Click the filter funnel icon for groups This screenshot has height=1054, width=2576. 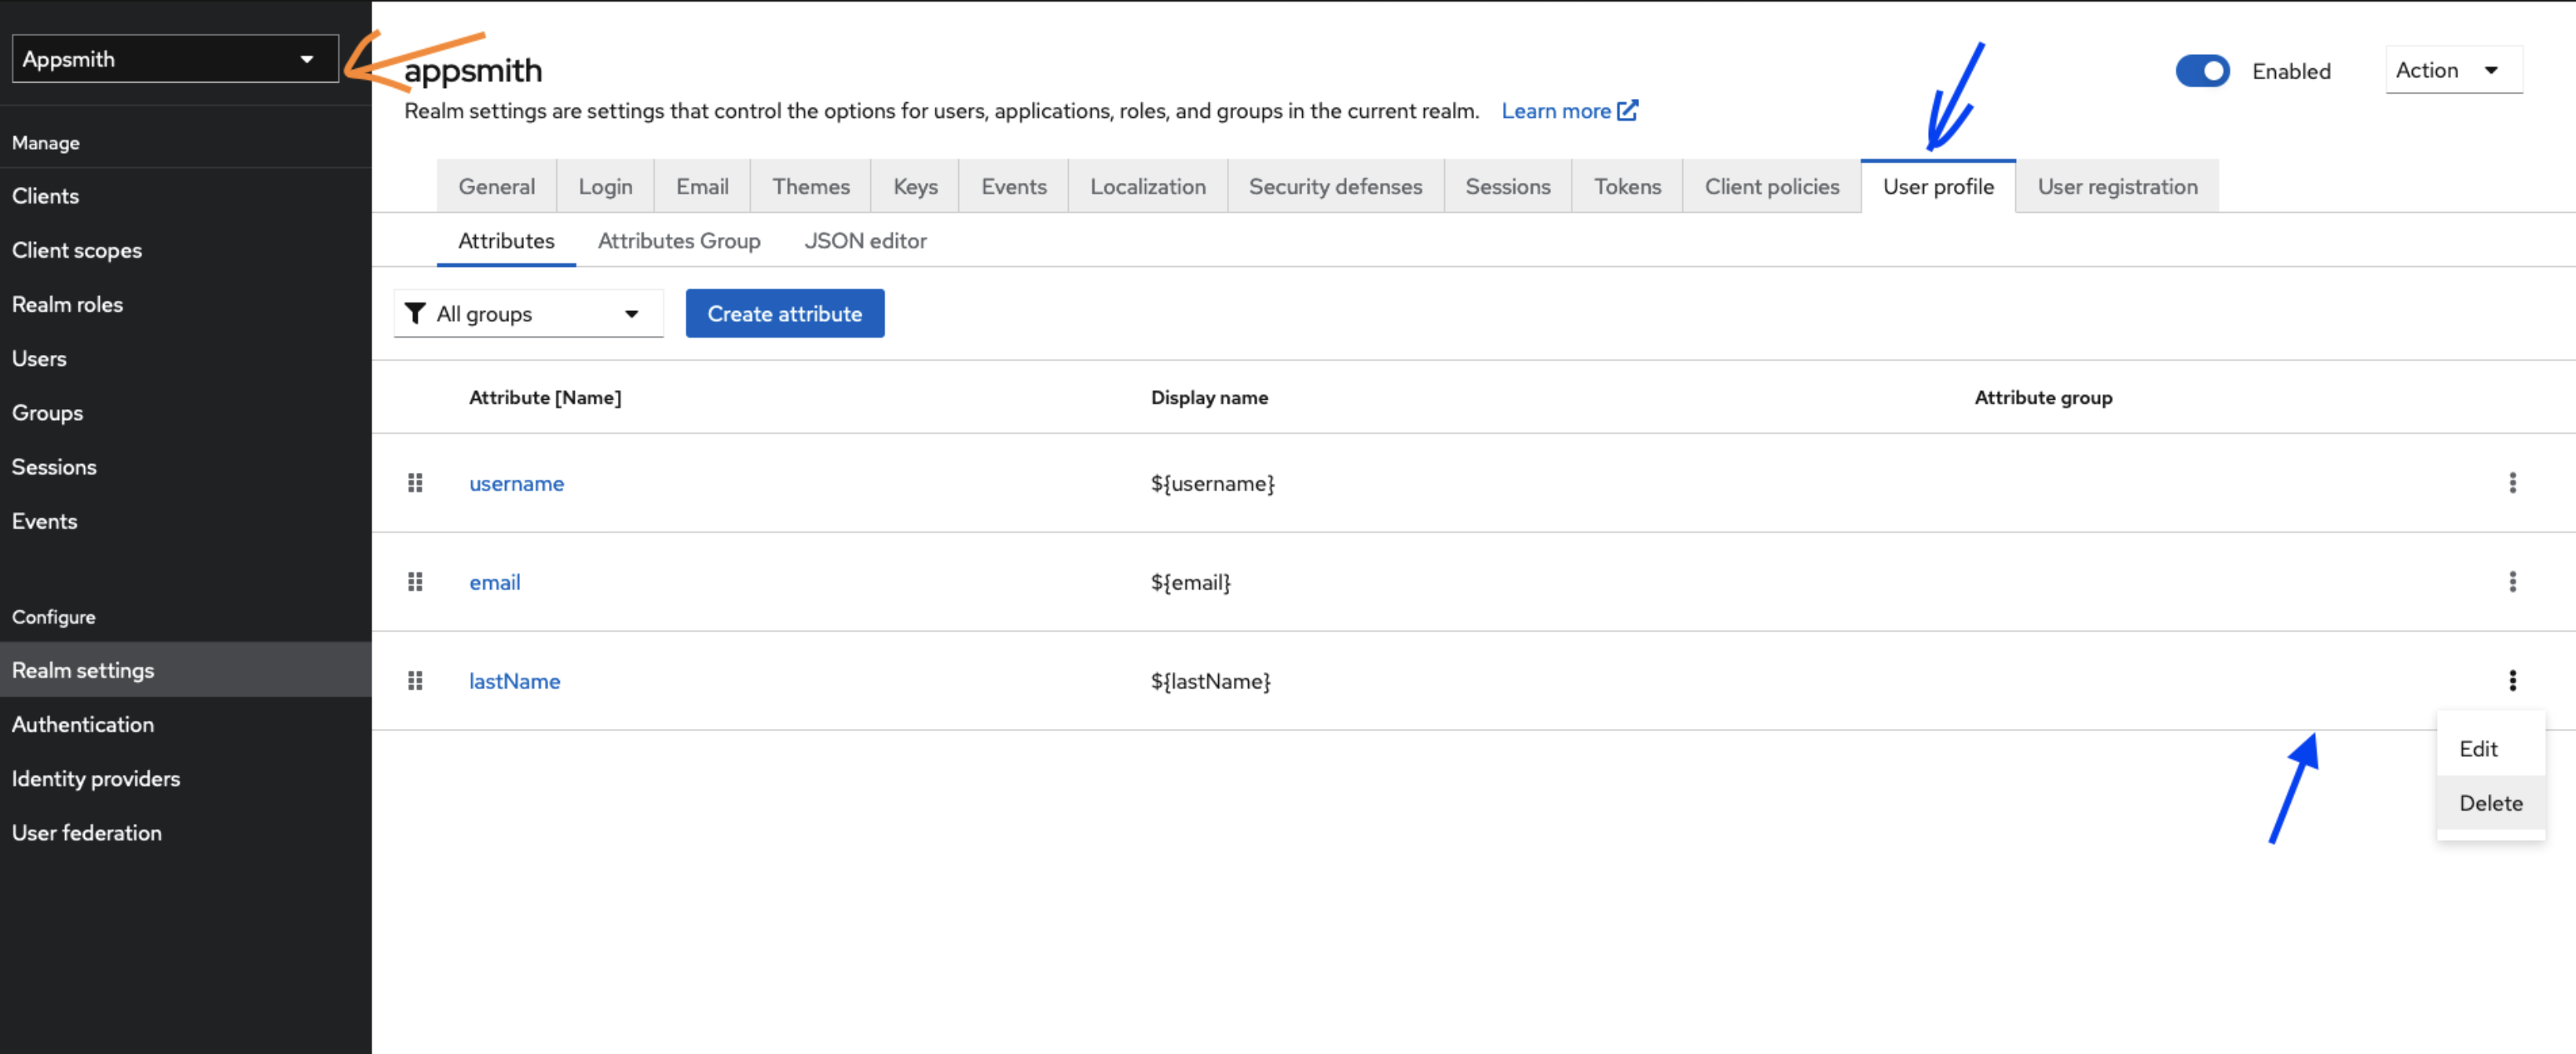coord(417,313)
